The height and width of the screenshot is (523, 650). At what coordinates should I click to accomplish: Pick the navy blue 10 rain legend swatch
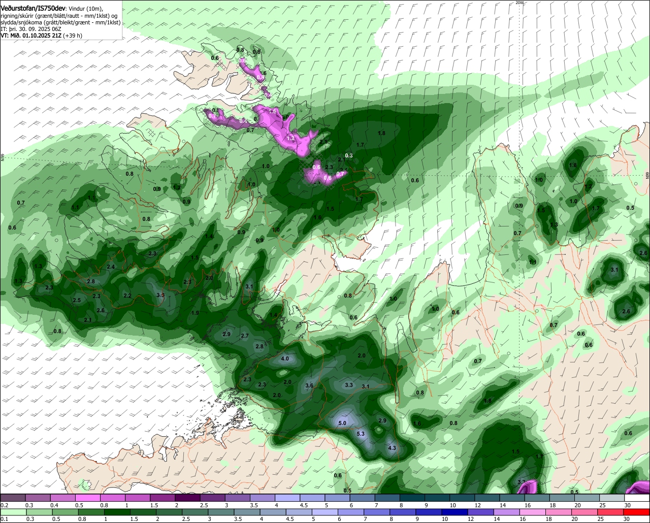[455, 512]
